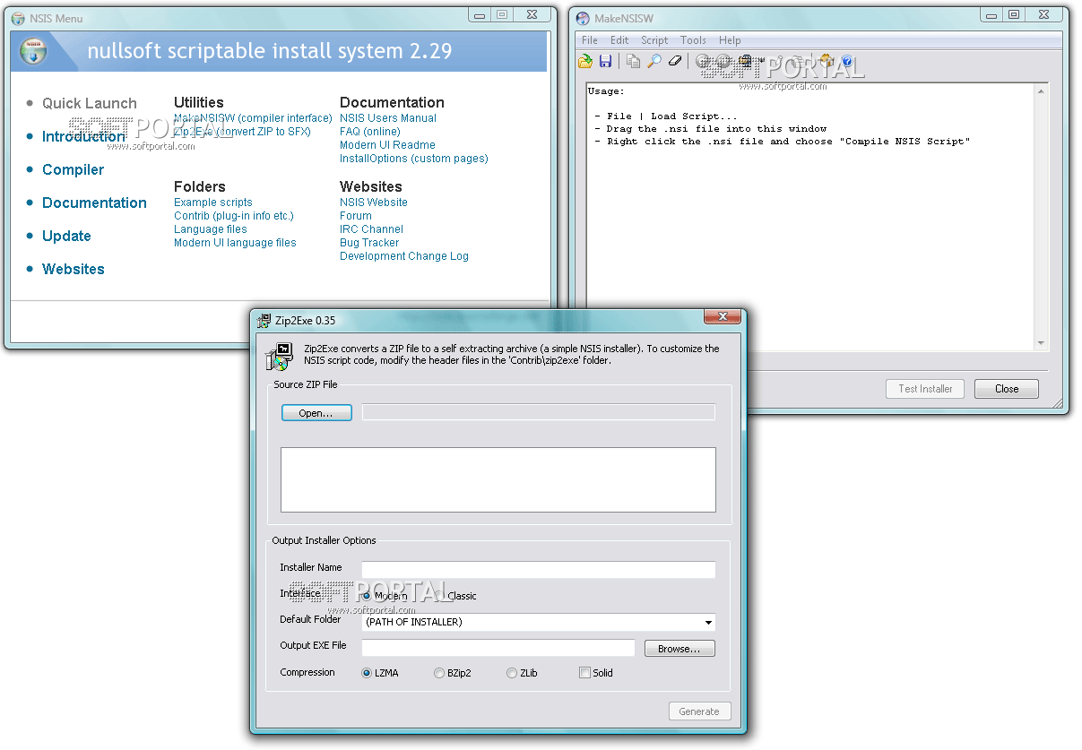
Task: Choose BZip2 compression
Action: click(439, 672)
